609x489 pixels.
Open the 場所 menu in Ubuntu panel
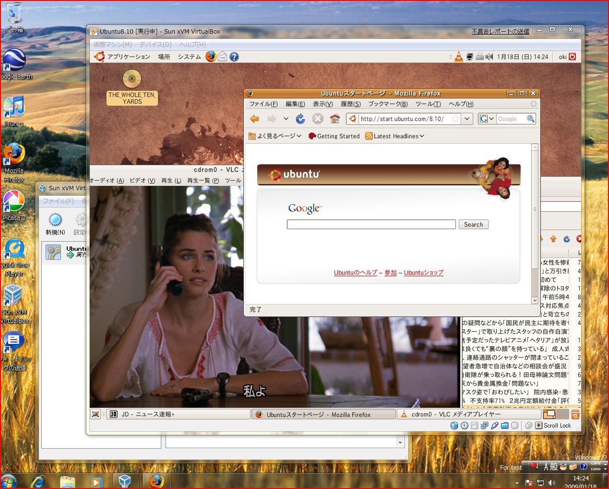tap(164, 57)
